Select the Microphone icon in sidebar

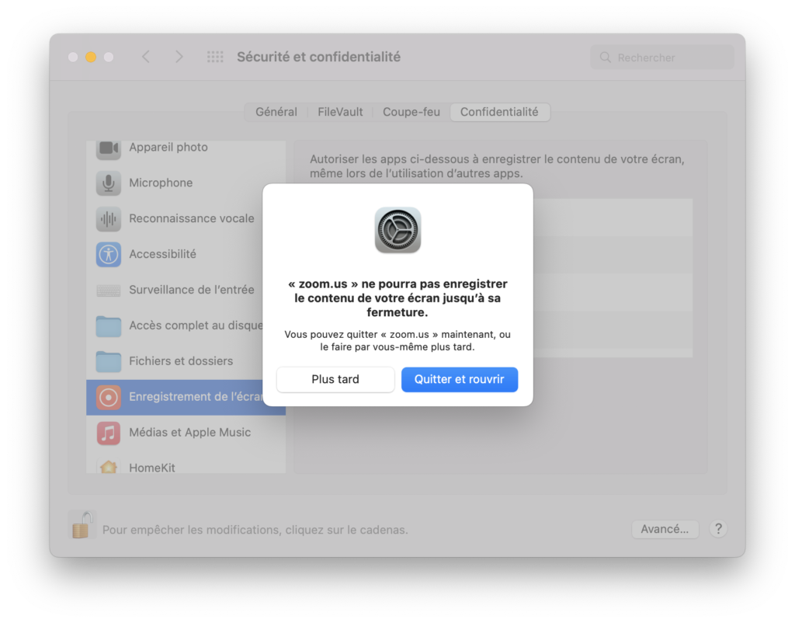(x=109, y=183)
